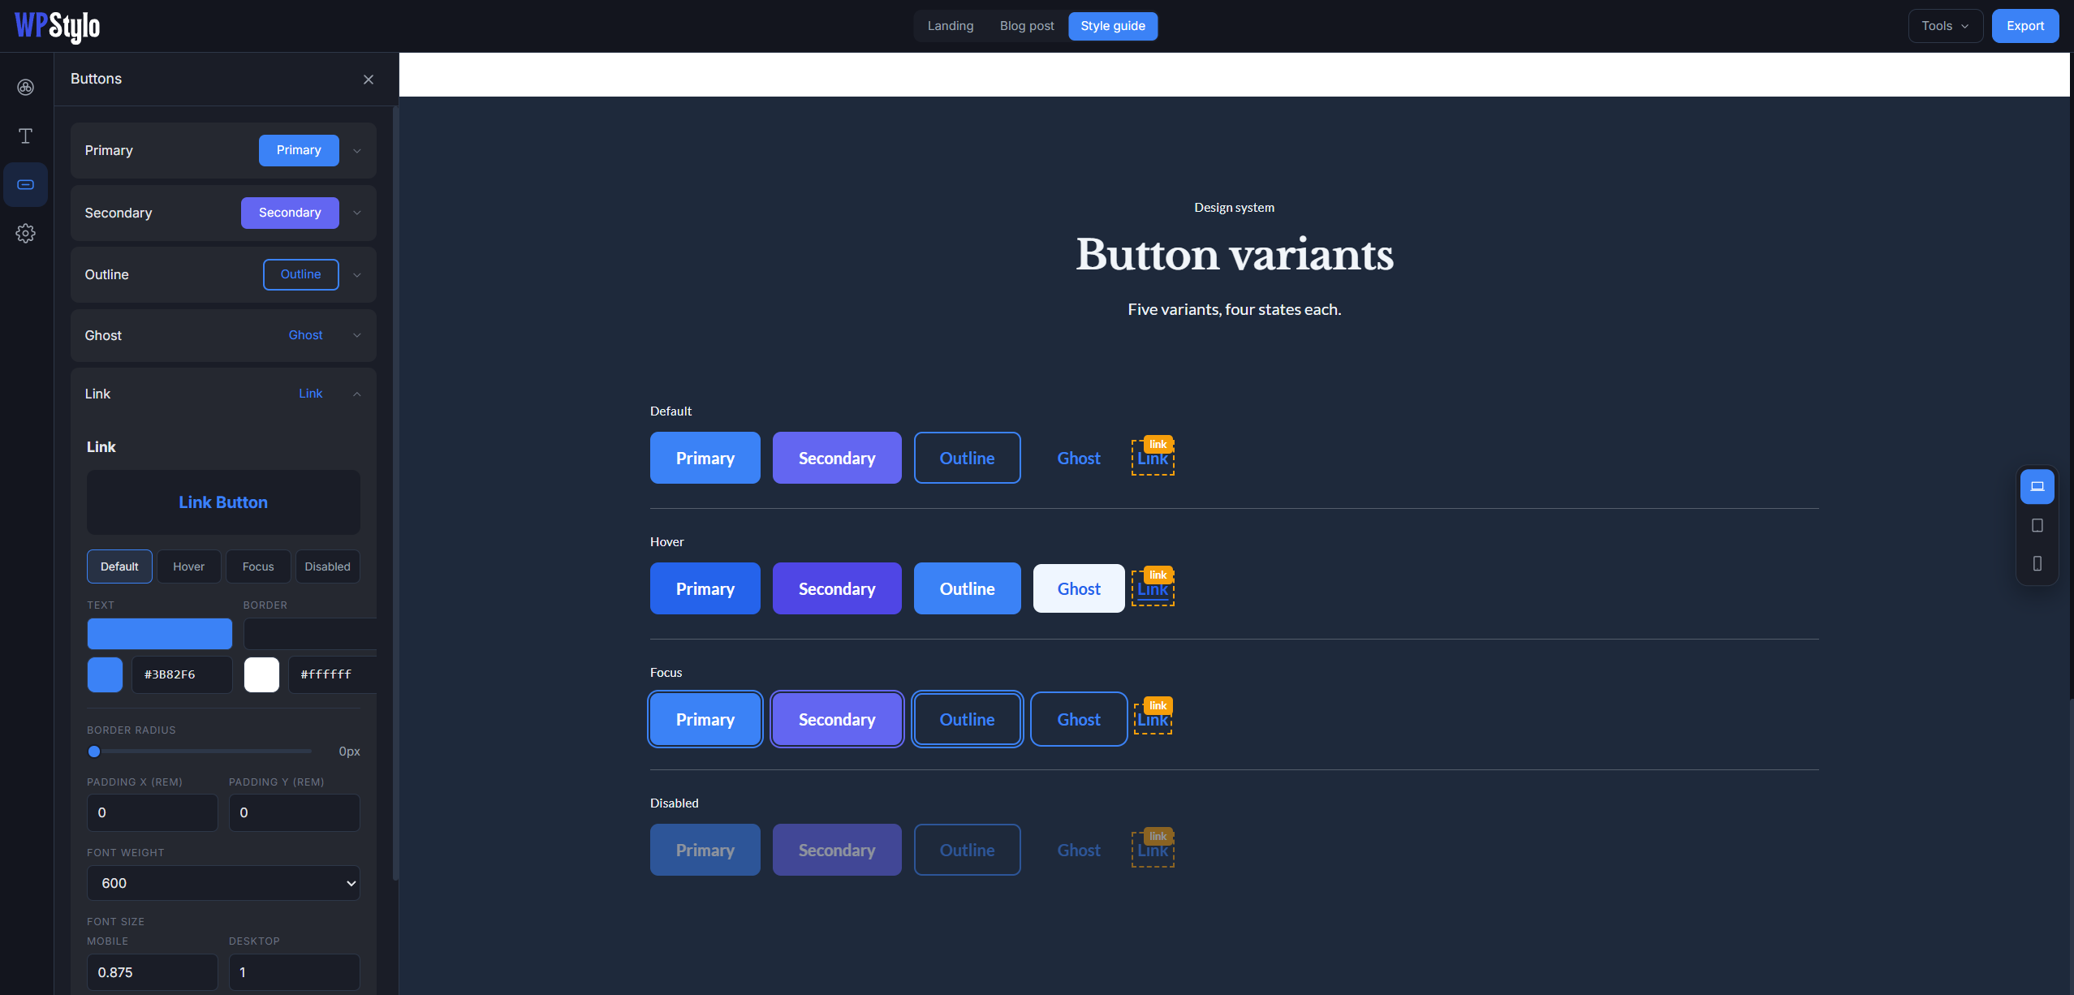Click Primary preview chip in sidebar
Image resolution: width=2074 pixels, height=995 pixels.
click(299, 150)
